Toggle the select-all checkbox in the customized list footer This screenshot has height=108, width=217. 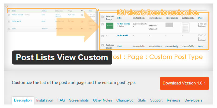(x=103, y=45)
